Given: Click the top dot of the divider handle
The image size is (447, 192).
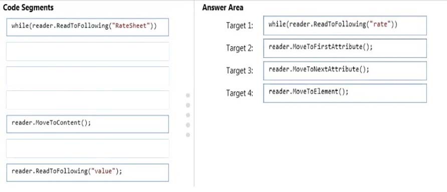Looking at the screenshot, I should coord(188,95).
